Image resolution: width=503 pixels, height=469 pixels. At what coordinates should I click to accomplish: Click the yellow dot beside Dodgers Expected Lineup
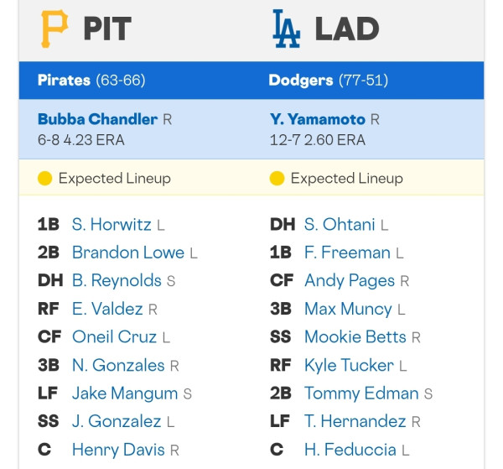tap(277, 179)
